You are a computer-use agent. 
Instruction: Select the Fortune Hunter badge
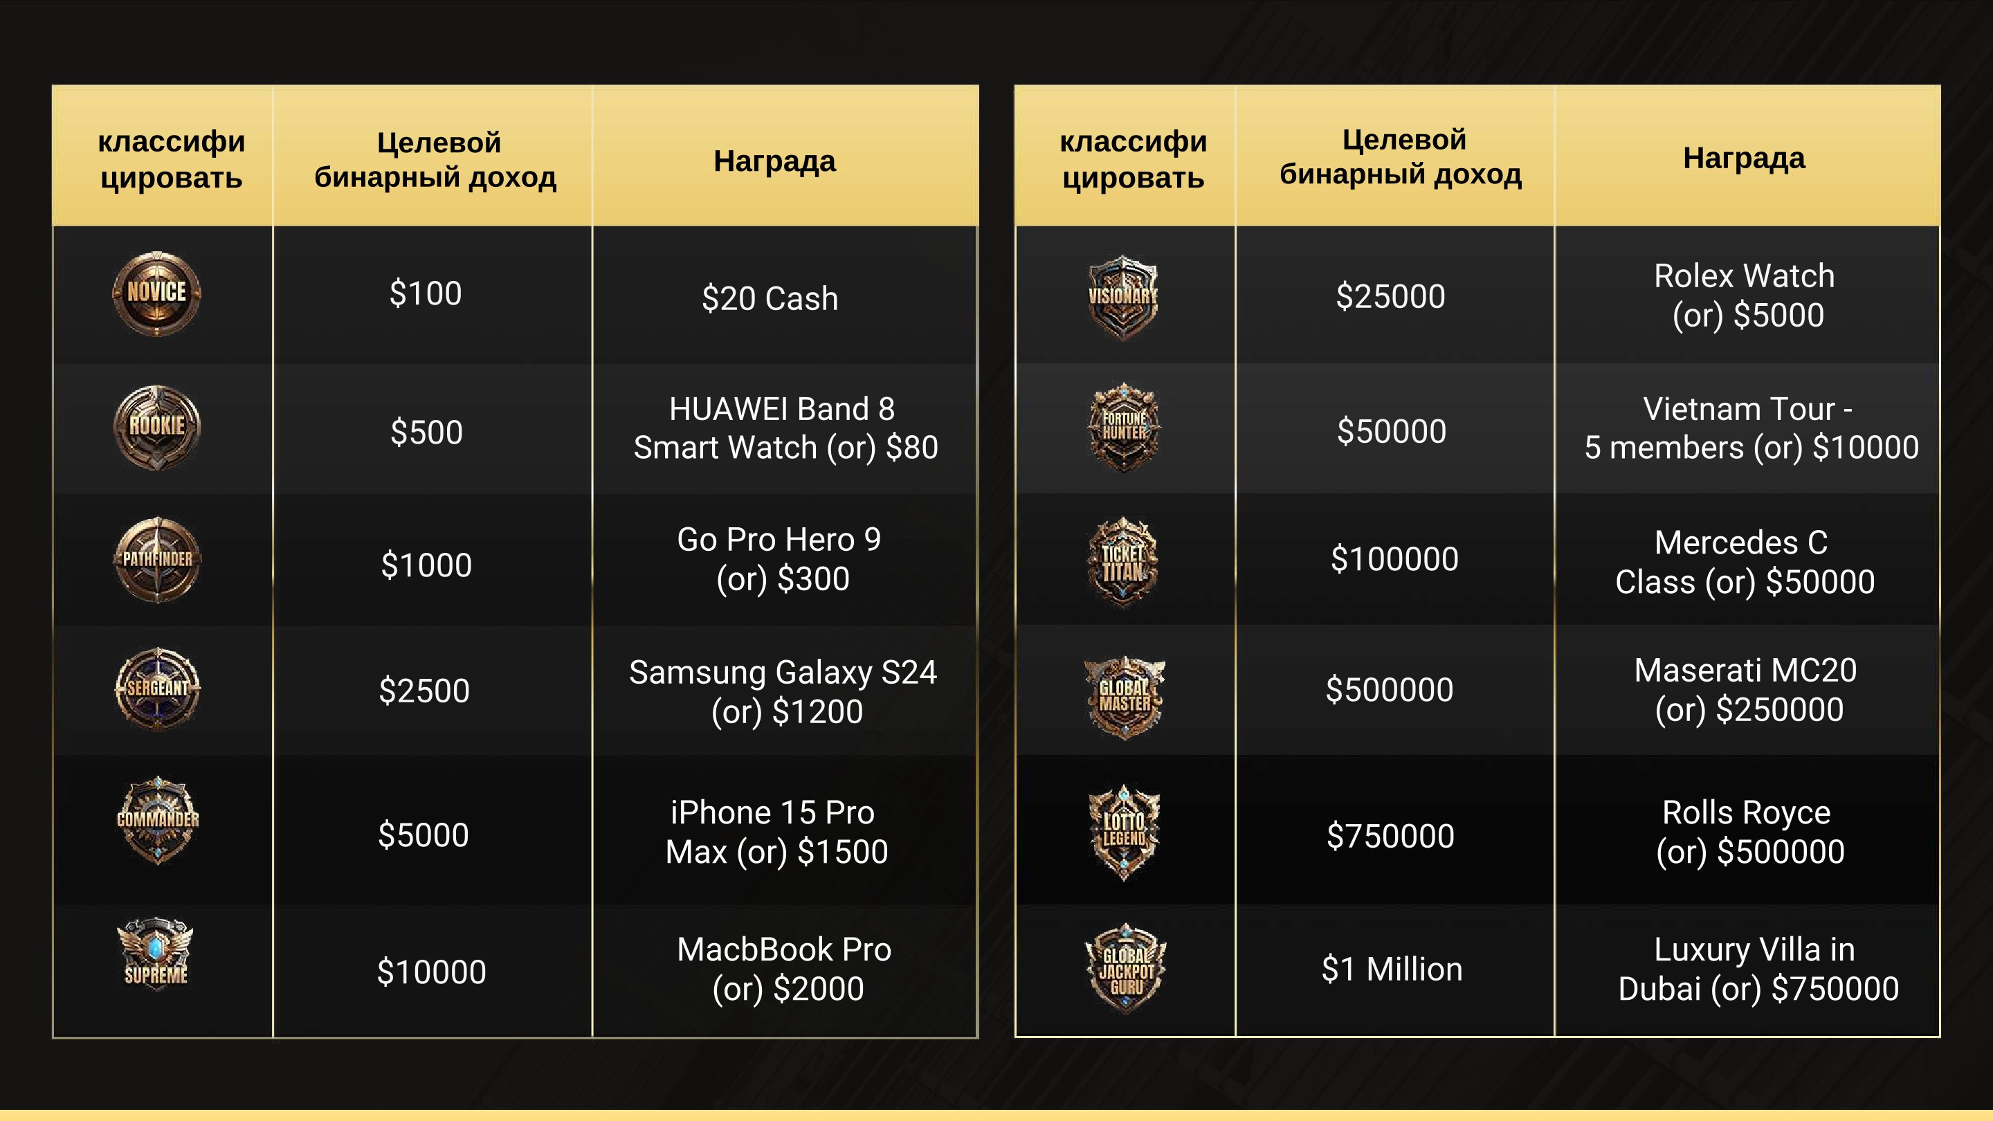click(1124, 427)
